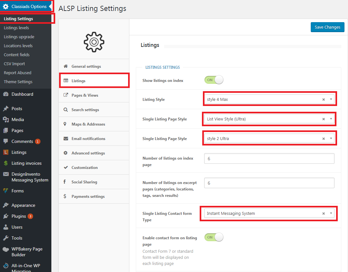Image resolution: width=348 pixels, height=272 pixels.
Task: Click the Media library icon
Action: click(x=6, y=119)
